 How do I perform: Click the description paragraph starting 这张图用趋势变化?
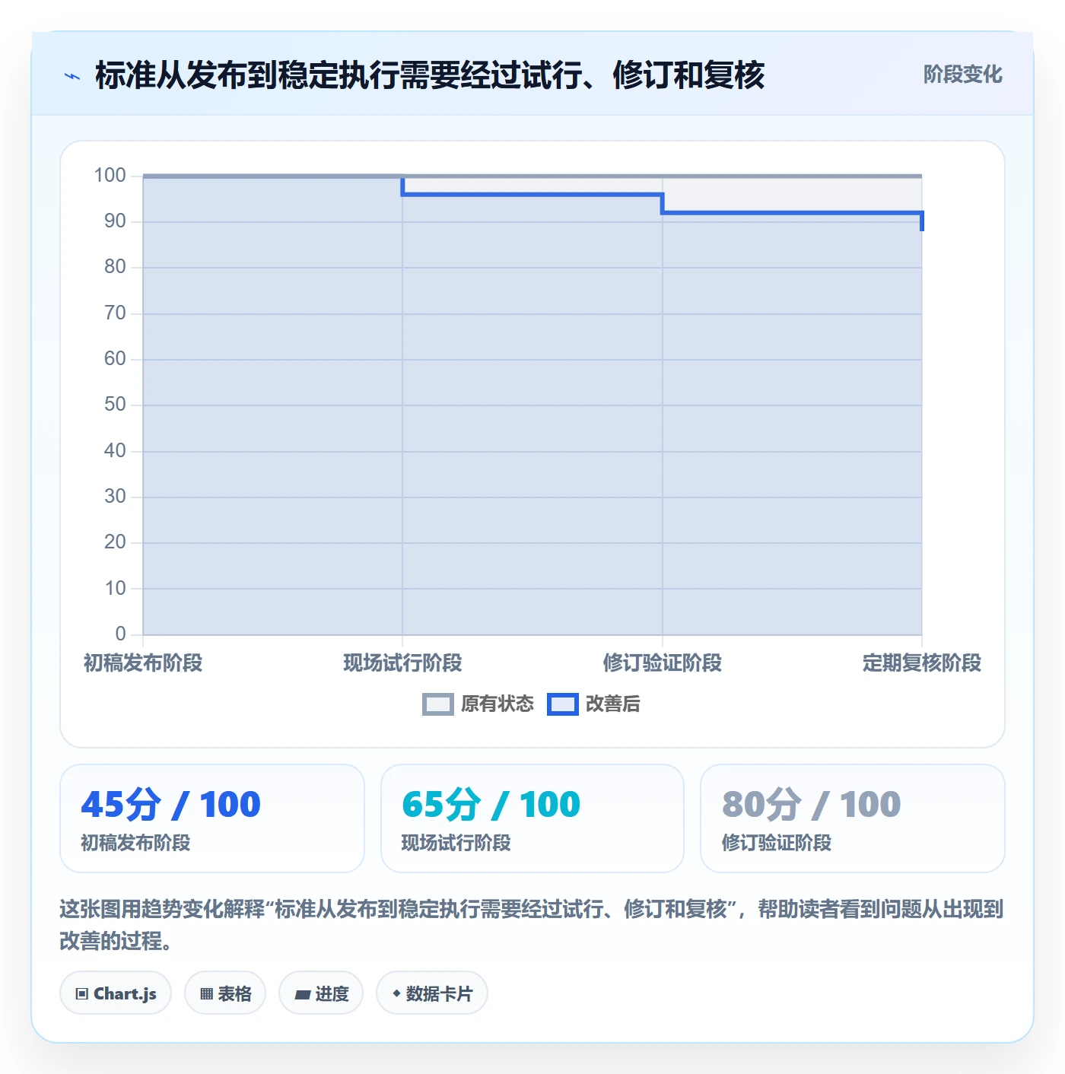coord(532,925)
